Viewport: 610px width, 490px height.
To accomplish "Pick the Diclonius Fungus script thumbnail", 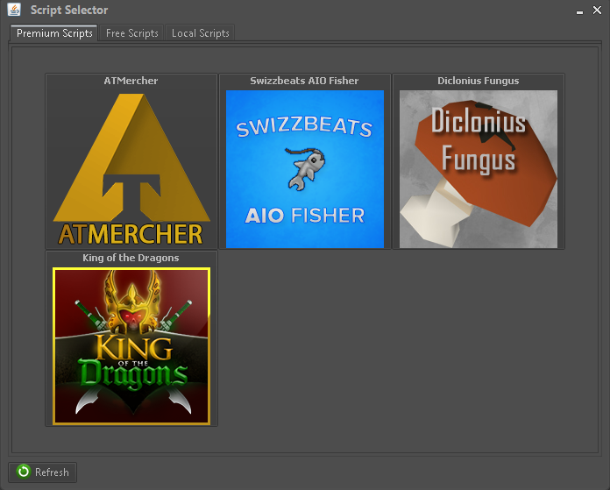I will [x=479, y=169].
